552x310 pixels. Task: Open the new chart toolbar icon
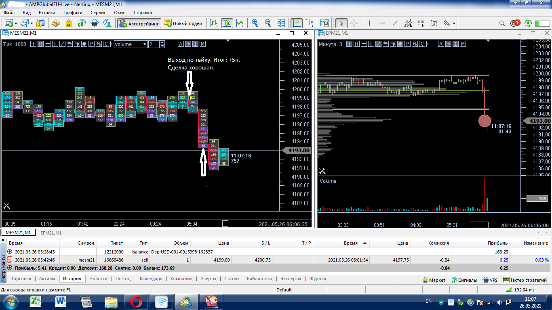point(8,23)
